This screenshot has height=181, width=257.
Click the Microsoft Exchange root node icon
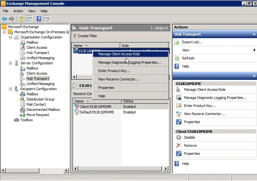(x=4, y=27)
